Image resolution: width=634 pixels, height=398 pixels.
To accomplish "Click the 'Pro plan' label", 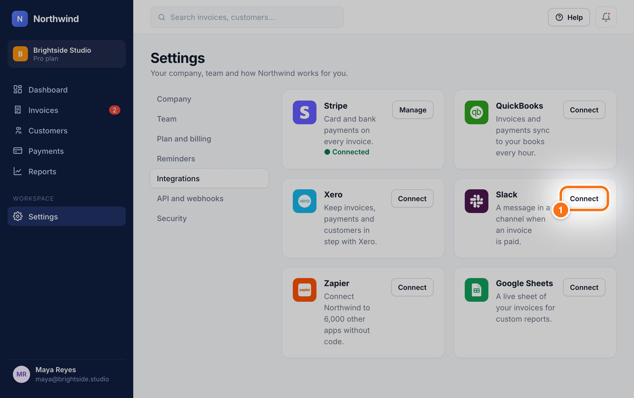I will (46, 59).
